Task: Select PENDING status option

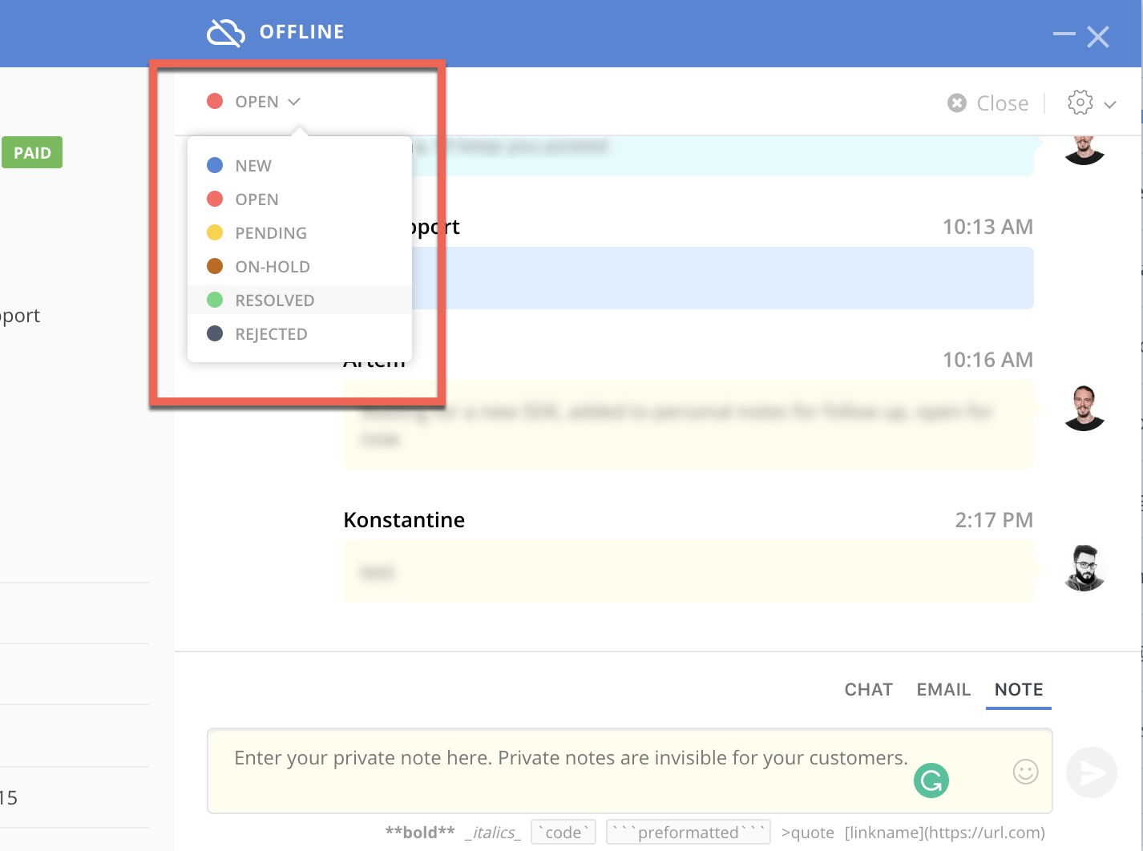Action: pos(299,233)
